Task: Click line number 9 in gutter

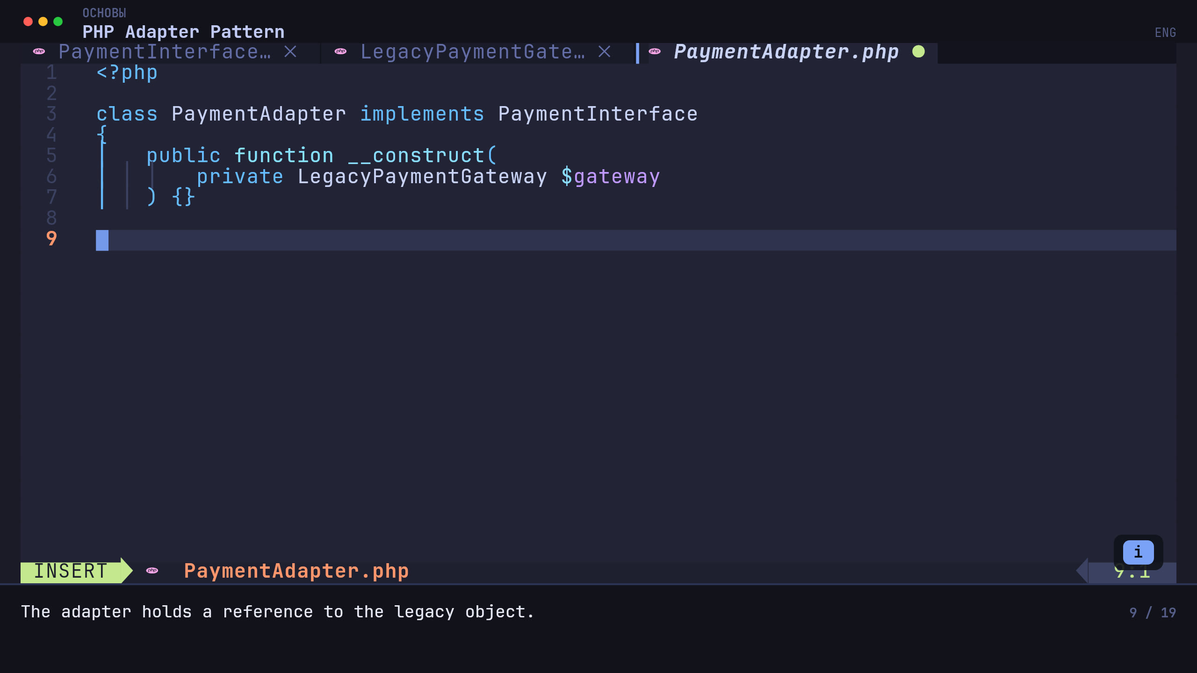Action: pos(51,239)
